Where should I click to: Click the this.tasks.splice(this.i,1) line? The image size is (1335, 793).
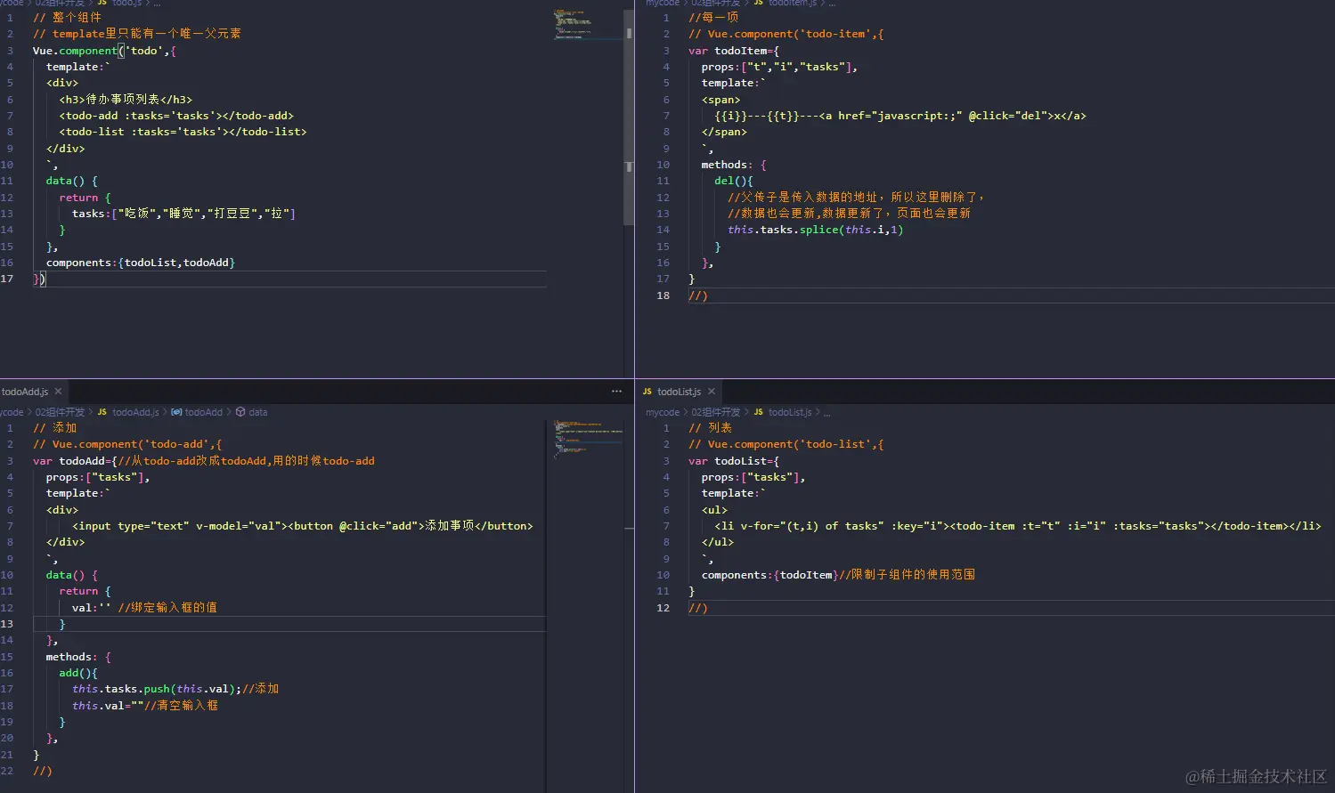(816, 230)
